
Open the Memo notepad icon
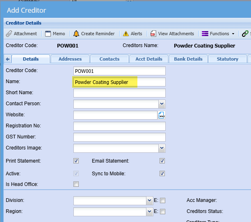48,34
